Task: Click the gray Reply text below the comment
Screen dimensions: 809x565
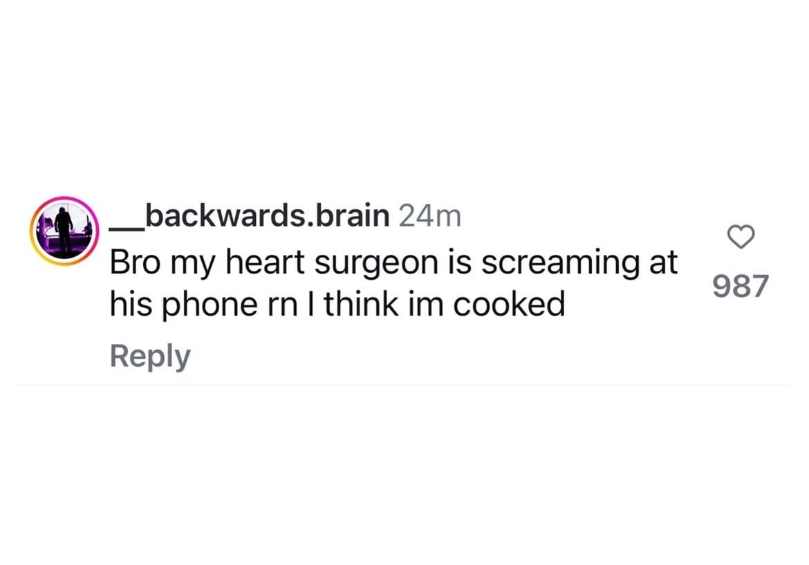Action: (150, 356)
